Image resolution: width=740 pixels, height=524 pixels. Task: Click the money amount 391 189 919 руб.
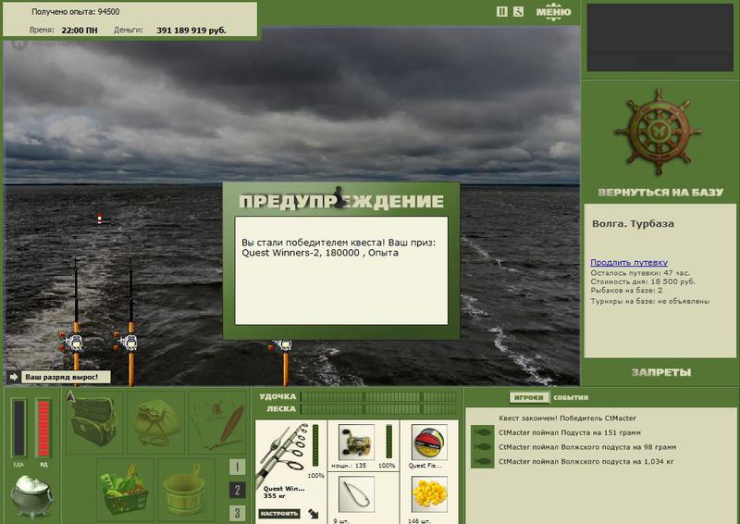[191, 31]
